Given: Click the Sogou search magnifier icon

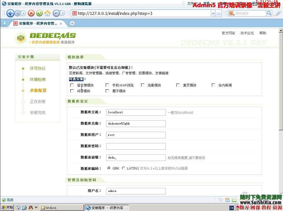Looking at the screenshot, I should (269, 13).
